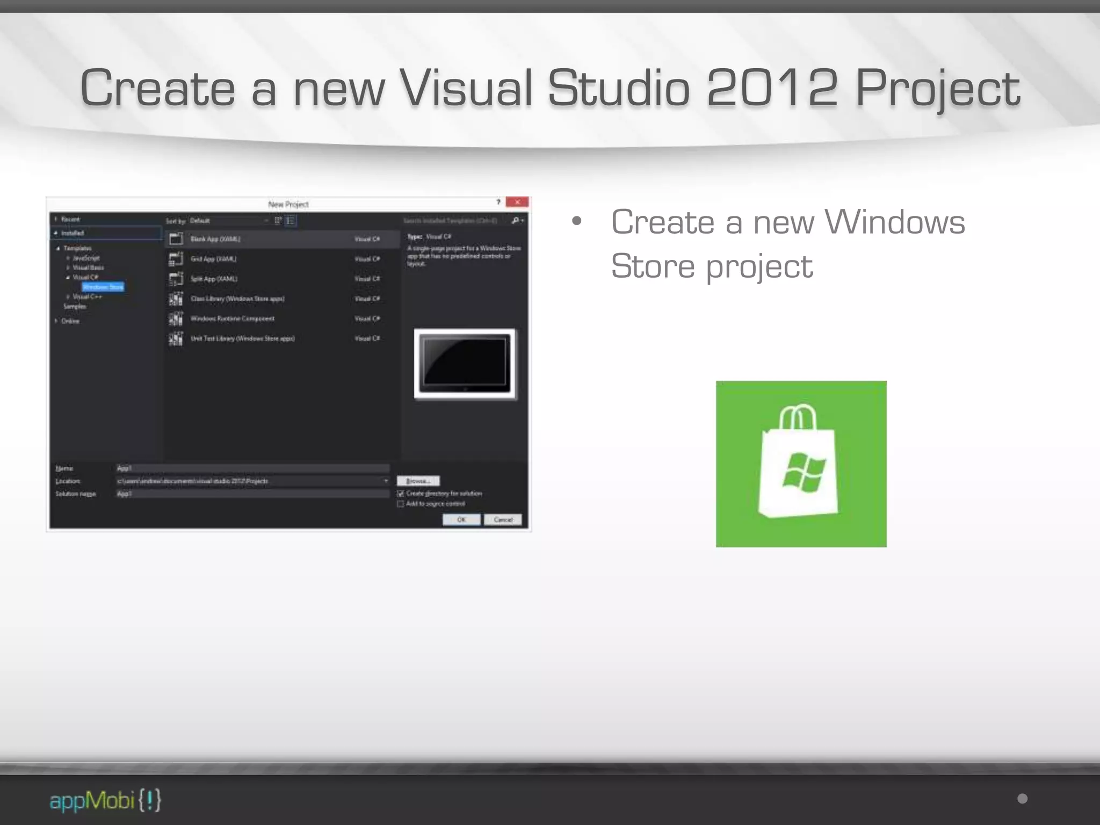The height and width of the screenshot is (825, 1100).
Task: Click the Location path text field
Action: click(x=248, y=481)
